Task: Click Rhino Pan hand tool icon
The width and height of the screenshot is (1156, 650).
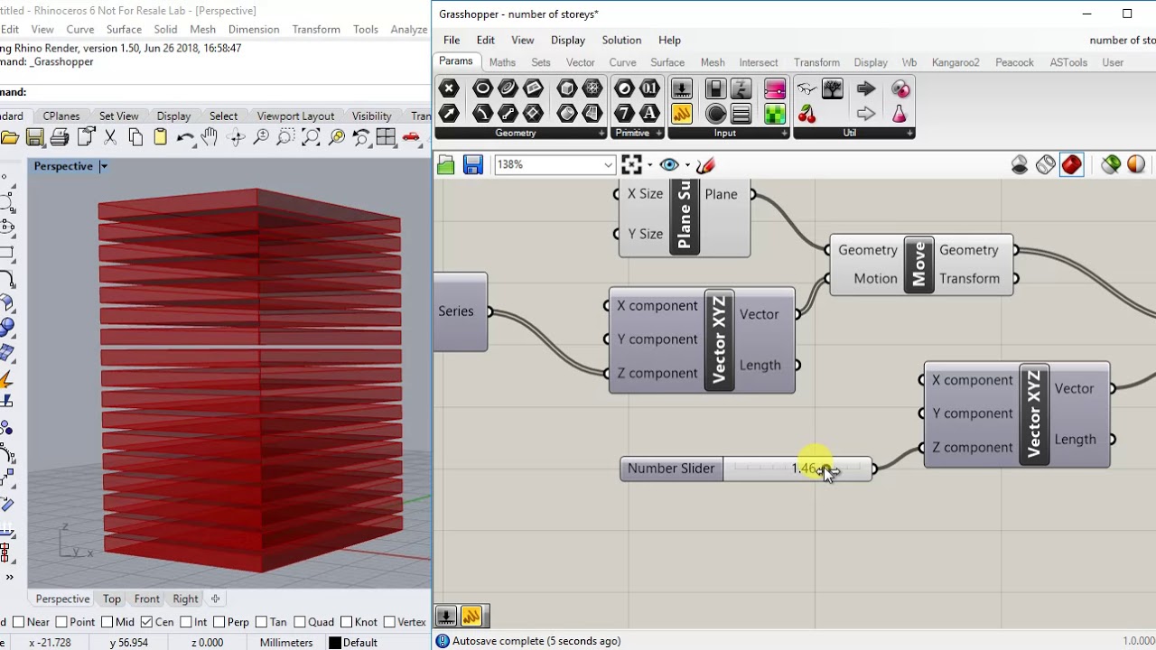Action: [210, 137]
